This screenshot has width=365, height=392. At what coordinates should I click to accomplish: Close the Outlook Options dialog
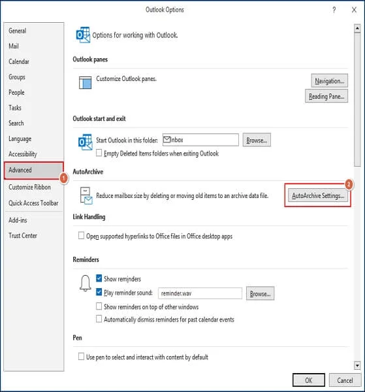[x=354, y=10]
